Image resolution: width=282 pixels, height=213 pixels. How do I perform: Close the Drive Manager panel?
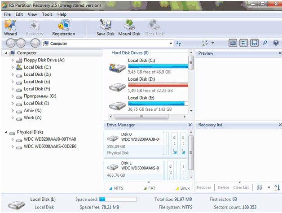coord(190,125)
